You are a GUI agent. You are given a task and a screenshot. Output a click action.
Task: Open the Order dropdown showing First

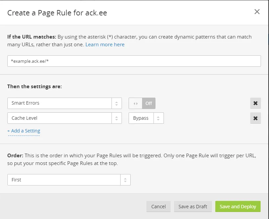click(64, 180)
